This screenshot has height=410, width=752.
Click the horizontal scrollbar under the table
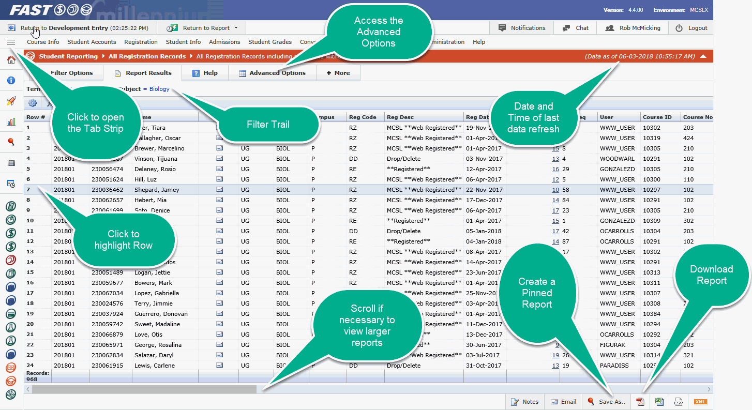(x=144, y=389)
